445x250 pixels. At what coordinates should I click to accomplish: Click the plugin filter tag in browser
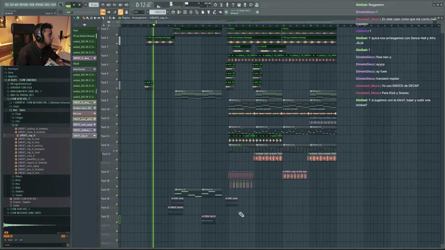(10, 240)
